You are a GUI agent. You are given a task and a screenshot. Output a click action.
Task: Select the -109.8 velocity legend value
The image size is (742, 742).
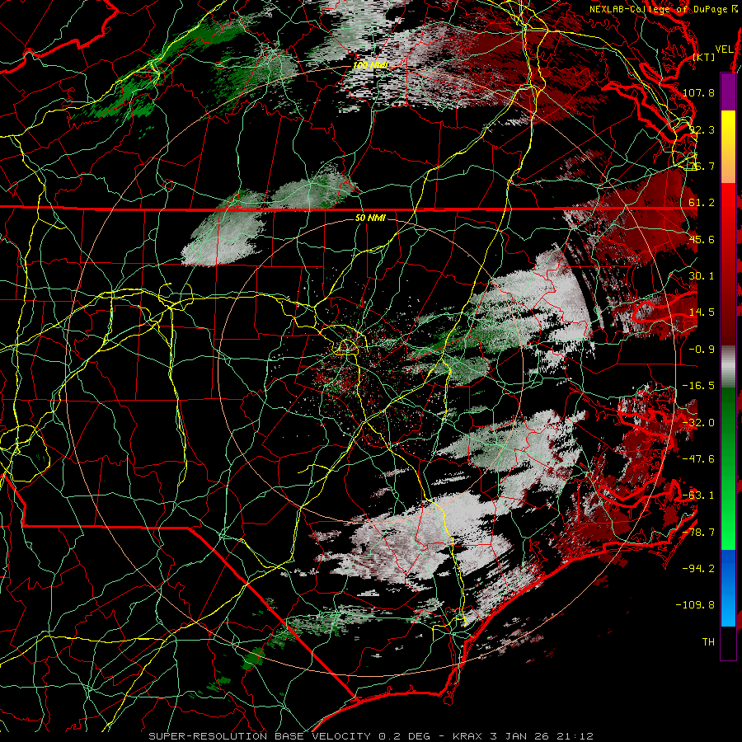point(695,605)
